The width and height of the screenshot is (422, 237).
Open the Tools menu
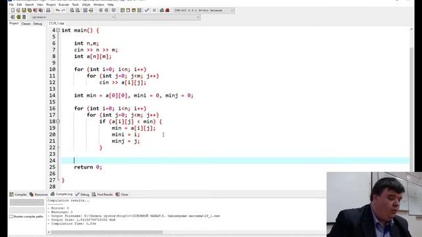76,5
